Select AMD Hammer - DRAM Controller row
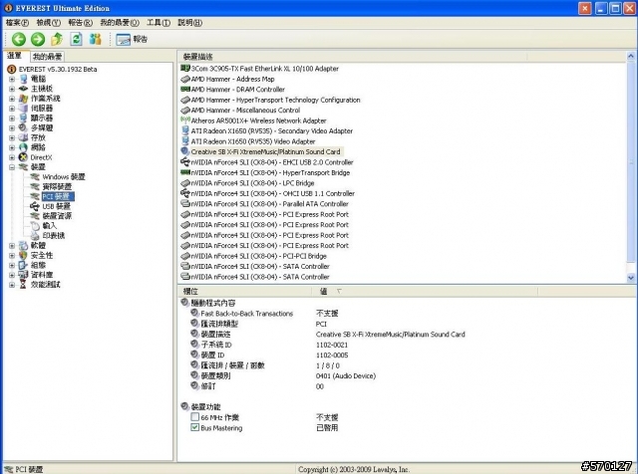Image resolution: width=638 pixels, height=474 pixels. tap(232, 90)
